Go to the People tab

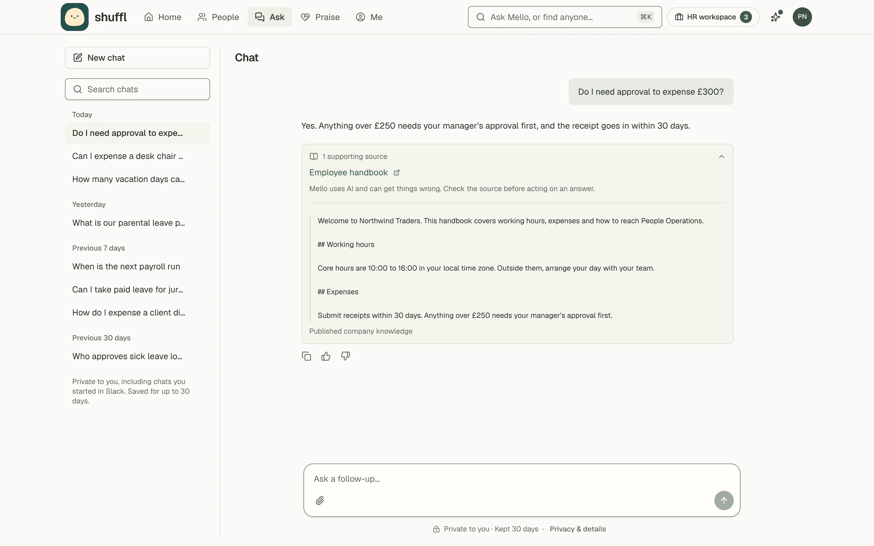(218, 17)
